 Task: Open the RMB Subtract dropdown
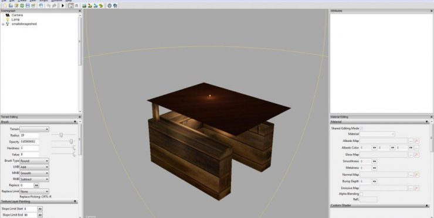[x=35, y=179]
